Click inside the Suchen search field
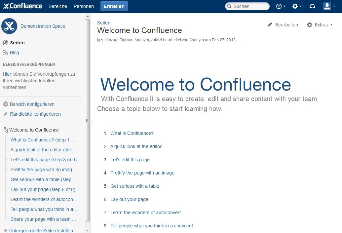The width and height of the screenshot is (342, 233). click(x=247, y=6)
